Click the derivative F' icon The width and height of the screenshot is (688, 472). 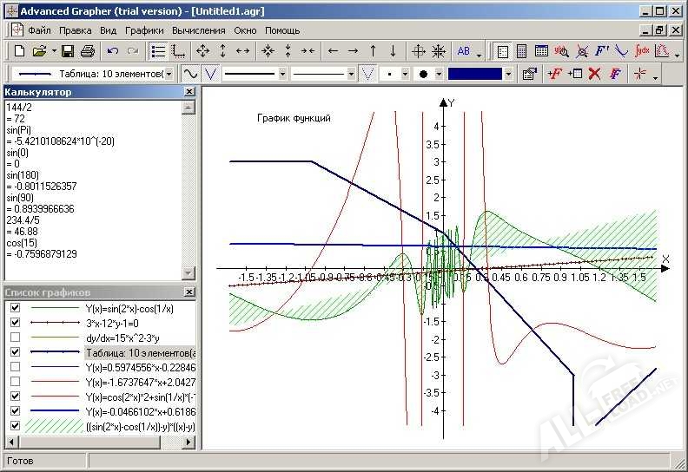click(602, 51)
